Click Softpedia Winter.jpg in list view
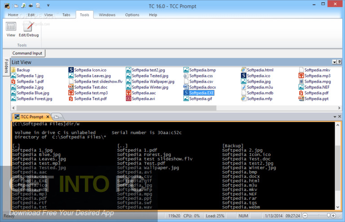This screenshot has width=345, height=222. tap(147, 87)
